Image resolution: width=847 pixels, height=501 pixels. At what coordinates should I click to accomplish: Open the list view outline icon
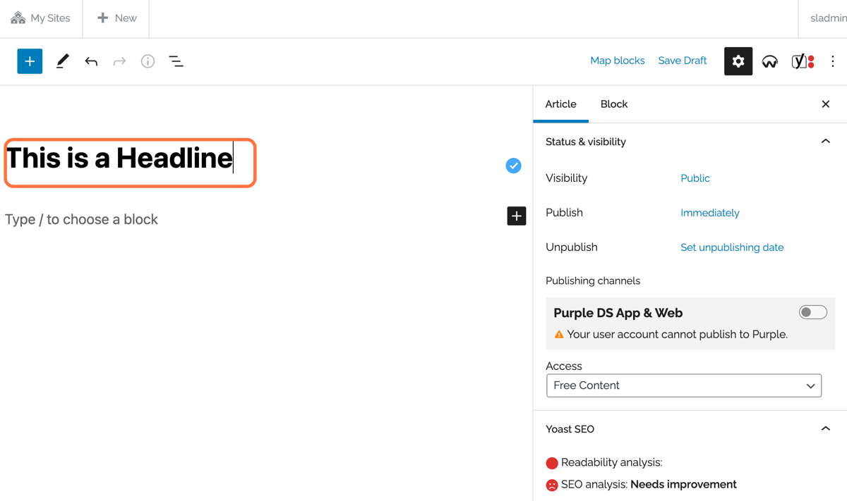point(176,61)
